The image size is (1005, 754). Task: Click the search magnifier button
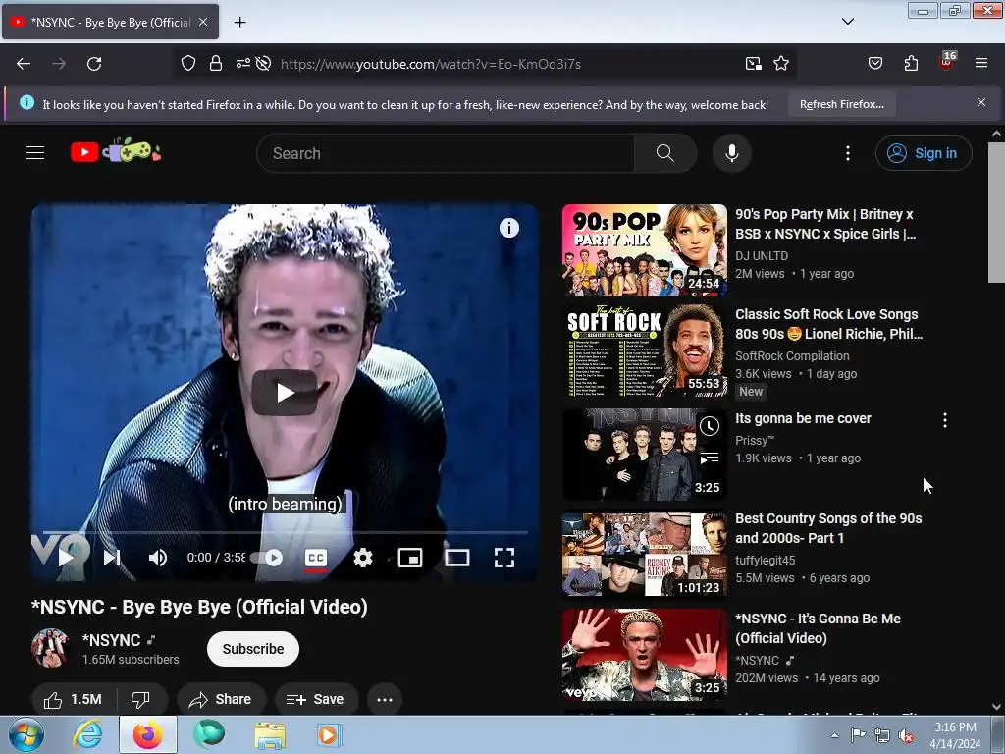click(x=665, y=153)
